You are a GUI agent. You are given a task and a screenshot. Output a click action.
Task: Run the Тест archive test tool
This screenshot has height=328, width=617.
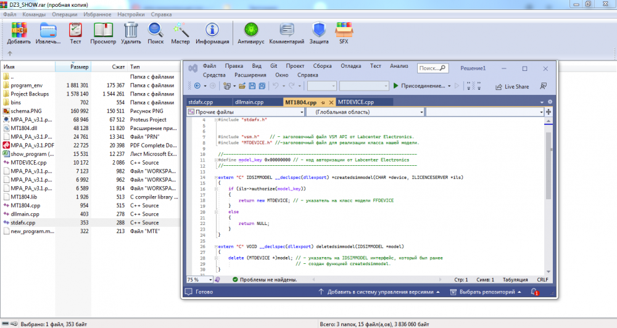pyautogui.click(x=75, y=30)
